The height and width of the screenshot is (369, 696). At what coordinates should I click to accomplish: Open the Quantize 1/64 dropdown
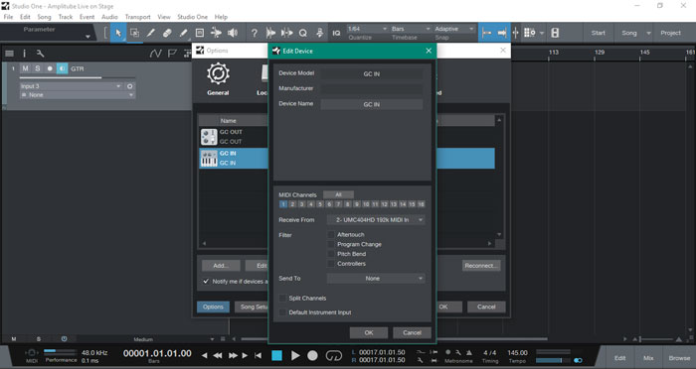[x=367, y=29]
